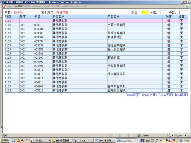
Task: Click the QQ penguin icon in the system tray
Action: click(167, 141)
